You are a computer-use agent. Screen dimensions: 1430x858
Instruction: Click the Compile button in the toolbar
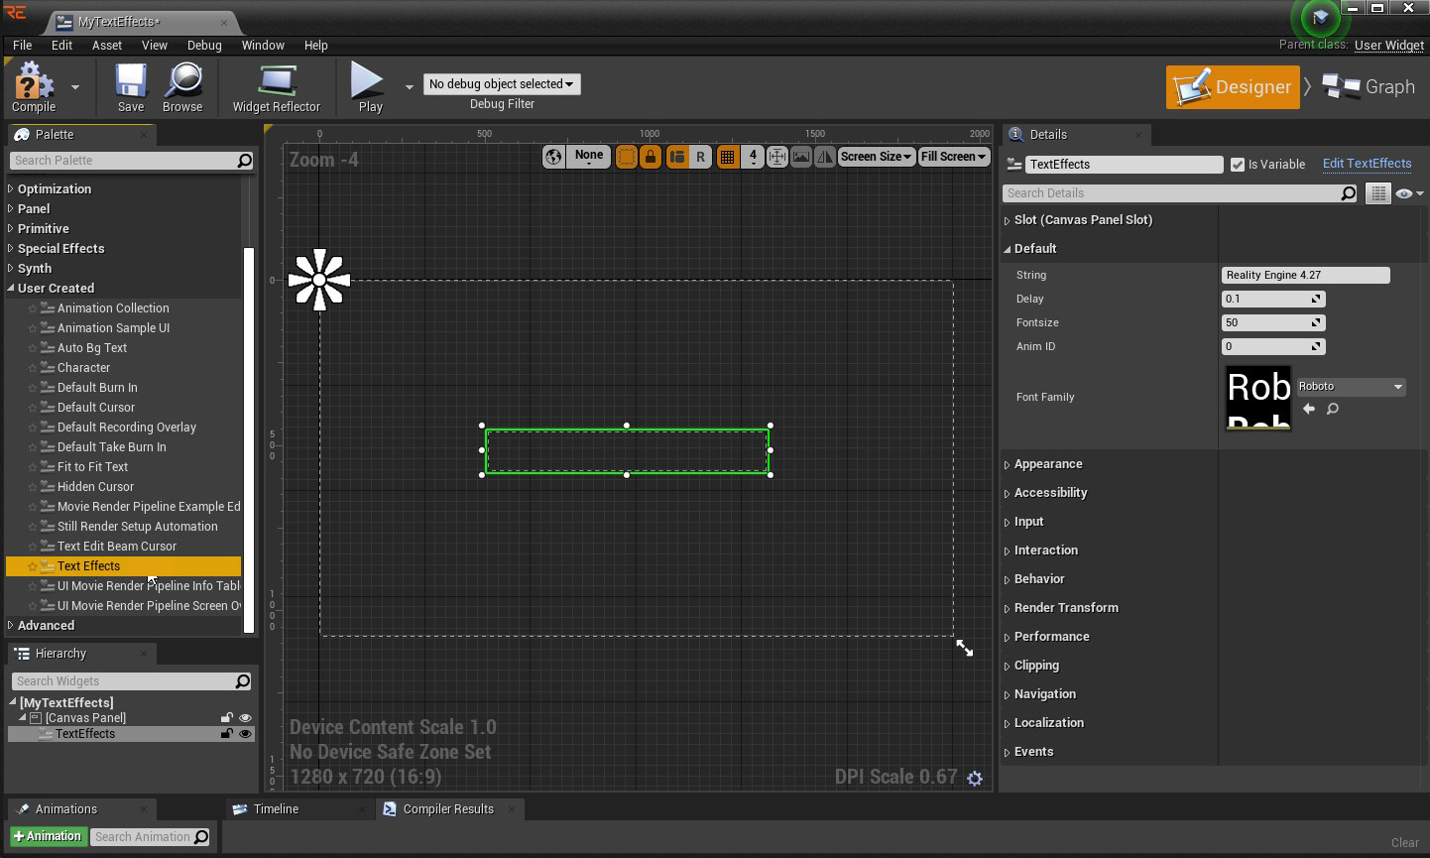(34, 87)
